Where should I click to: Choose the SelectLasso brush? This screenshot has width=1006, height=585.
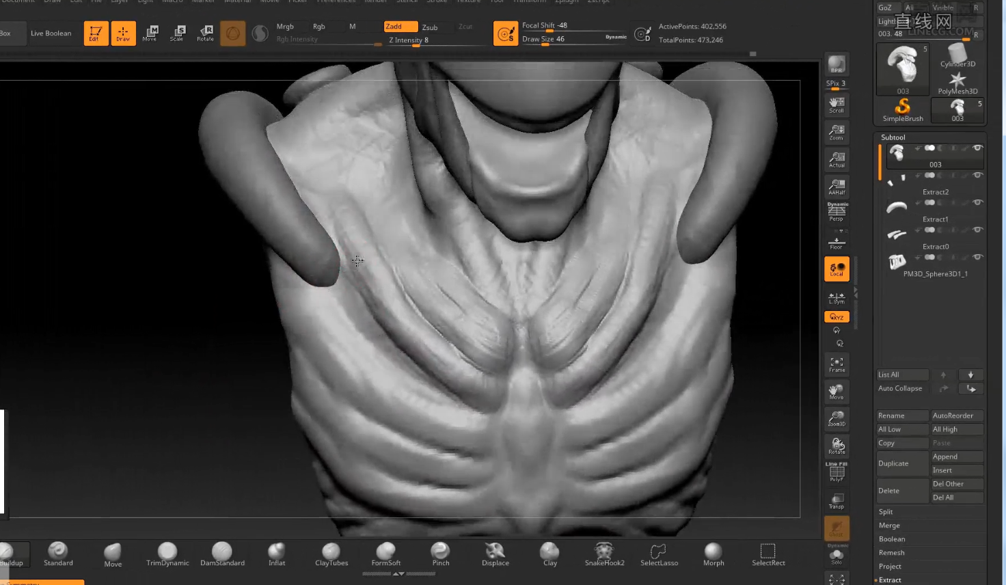click(x=659, y=554)
